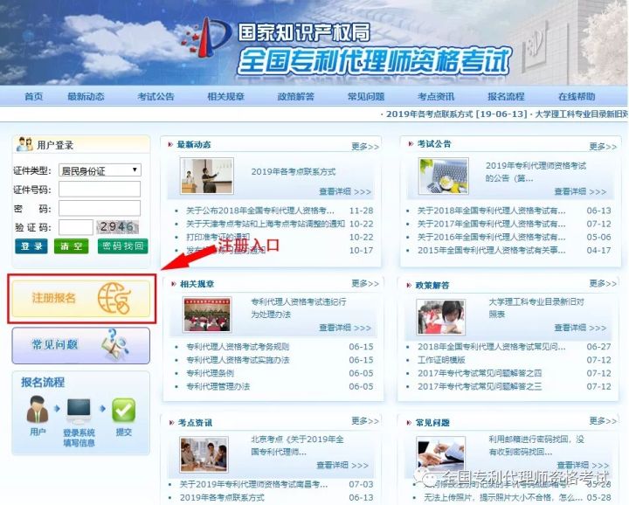Focus the 验证码 input field
The width and height of the screenshot is (629, 505).
tap(76, 227)
